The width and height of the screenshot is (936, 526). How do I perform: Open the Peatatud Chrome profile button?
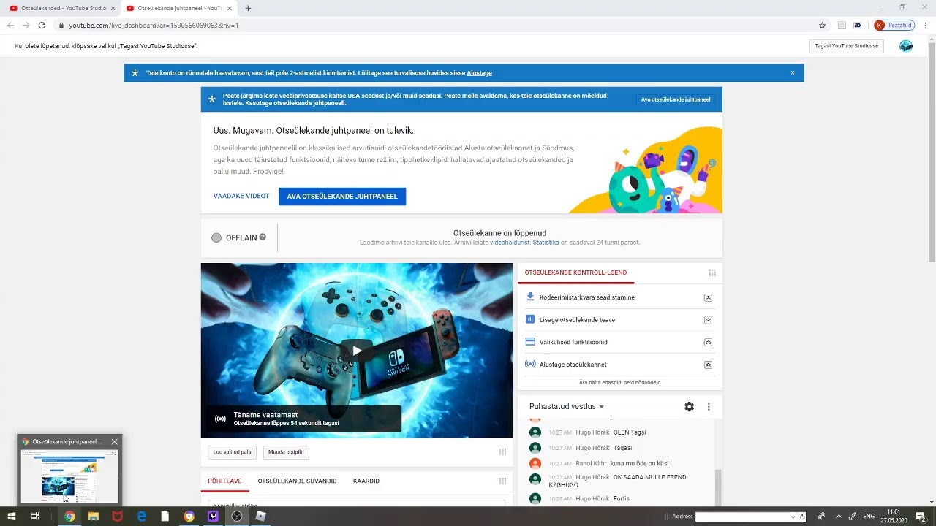(894, 25)
